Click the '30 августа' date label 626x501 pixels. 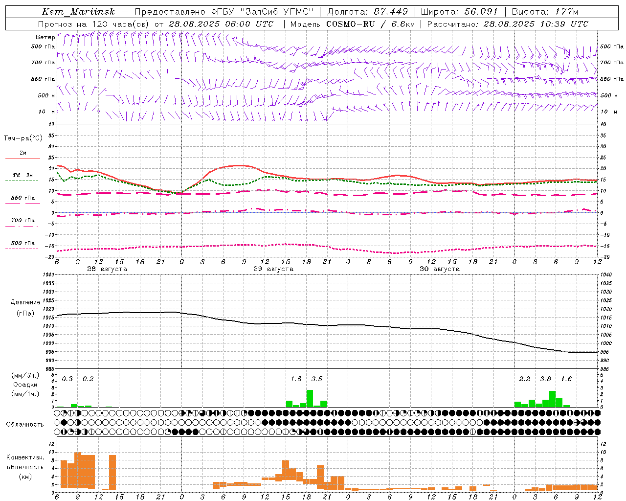(440, 269)
